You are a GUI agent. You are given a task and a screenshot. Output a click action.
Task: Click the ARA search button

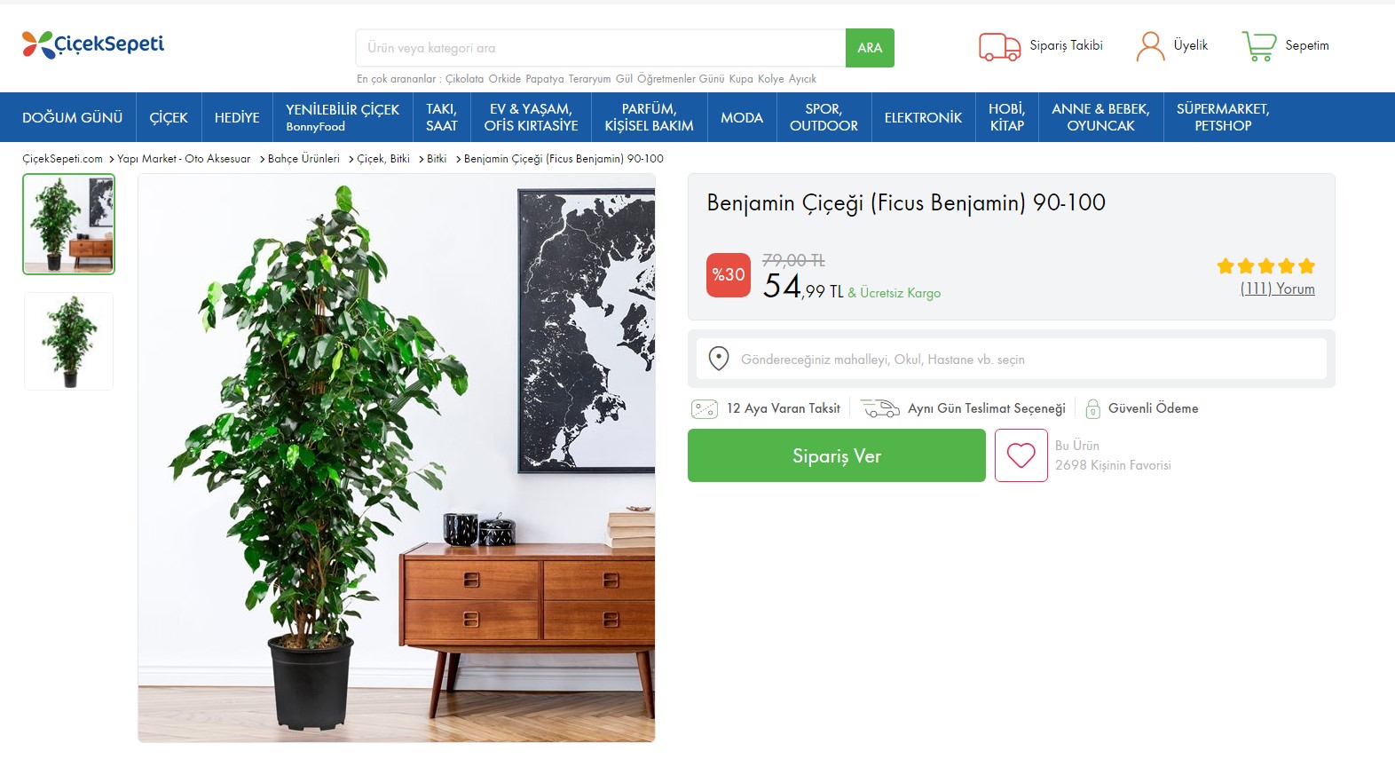(870, 48)
